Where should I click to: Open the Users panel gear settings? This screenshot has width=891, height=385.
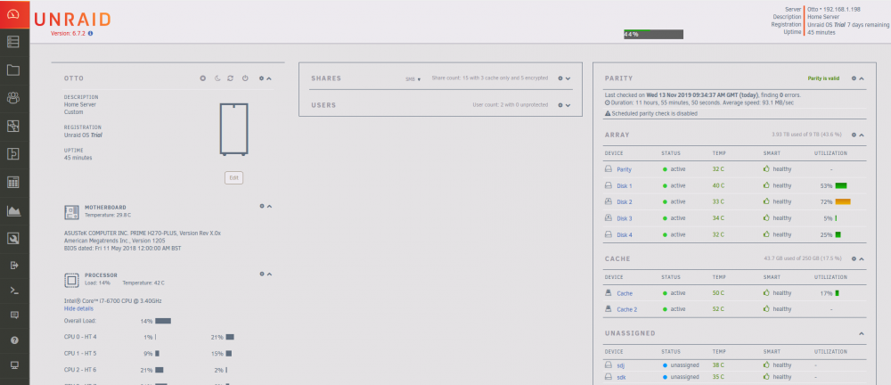[560, 105]
